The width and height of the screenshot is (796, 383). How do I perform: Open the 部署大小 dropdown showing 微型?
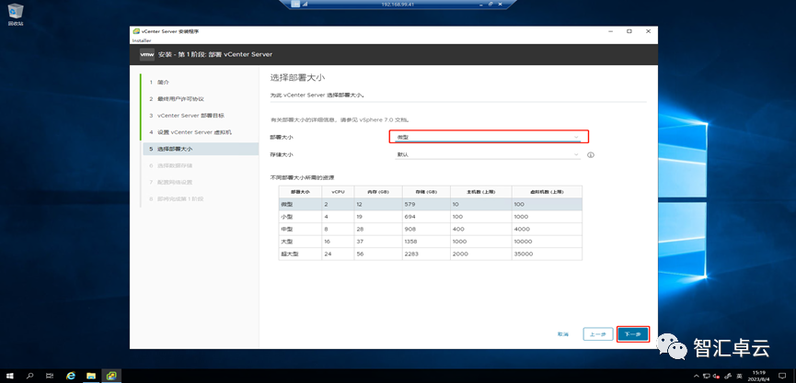click(489, 137)
